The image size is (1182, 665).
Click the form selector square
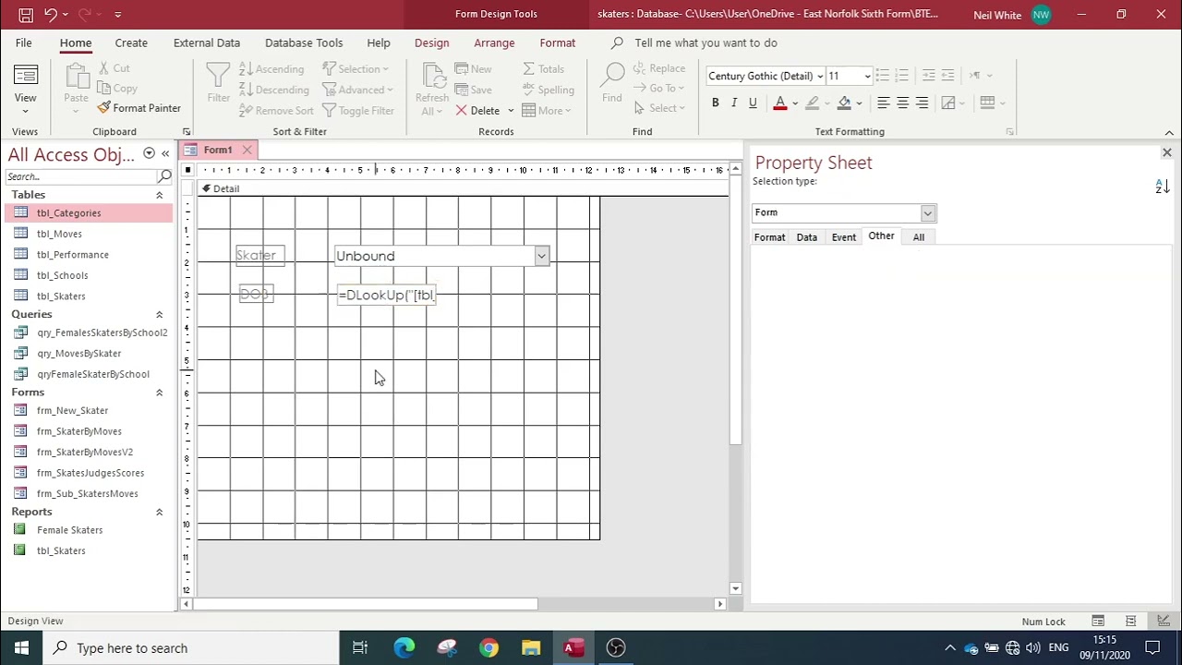pyautogui.click(x=187, y=170)
